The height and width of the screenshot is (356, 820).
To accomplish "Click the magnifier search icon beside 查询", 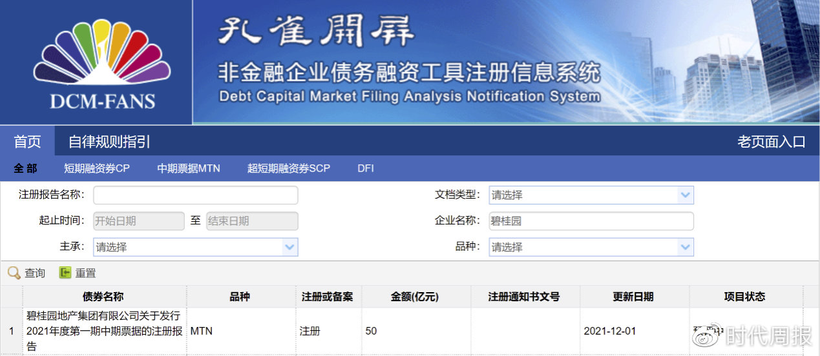I will pyautogui.click(x=14, y=273).
